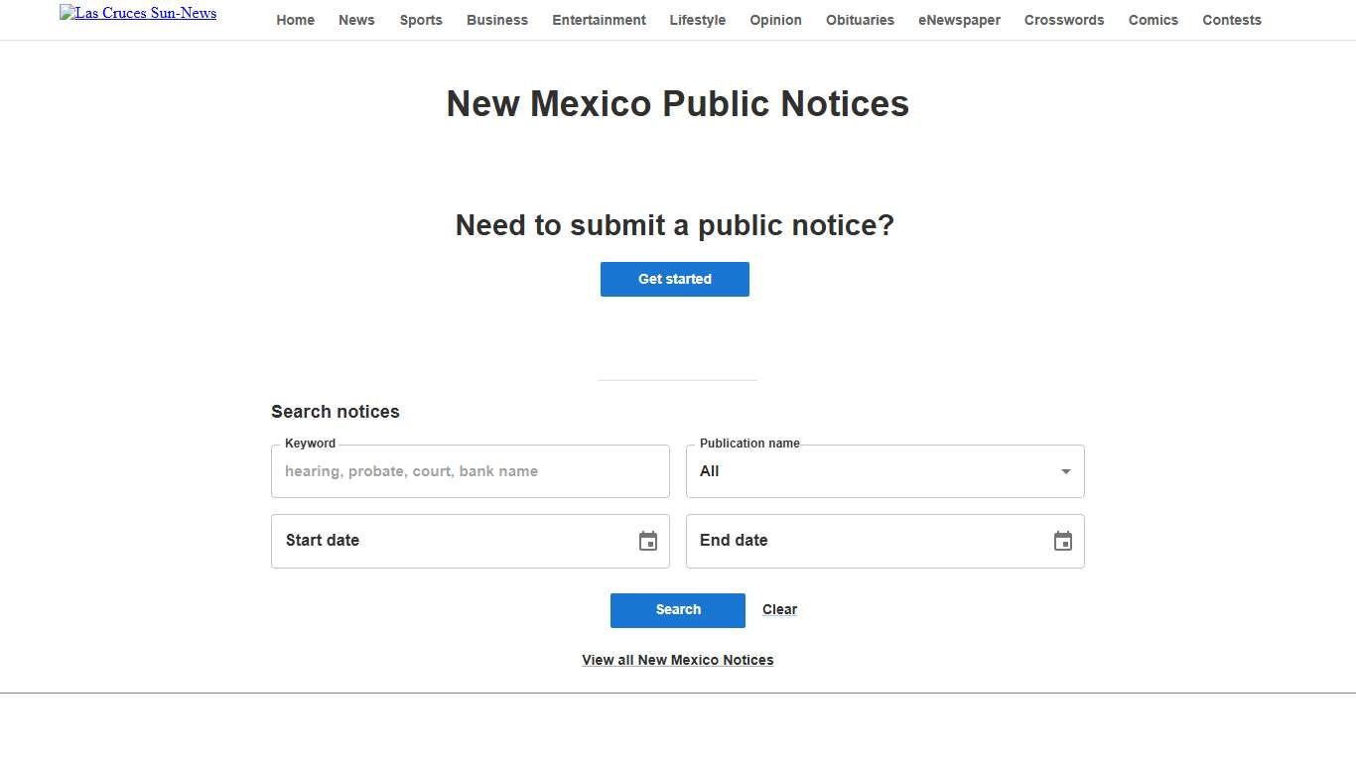Click the Start date input field
The width and height of the screenshot is (1356, 762).
pos(447,541)
